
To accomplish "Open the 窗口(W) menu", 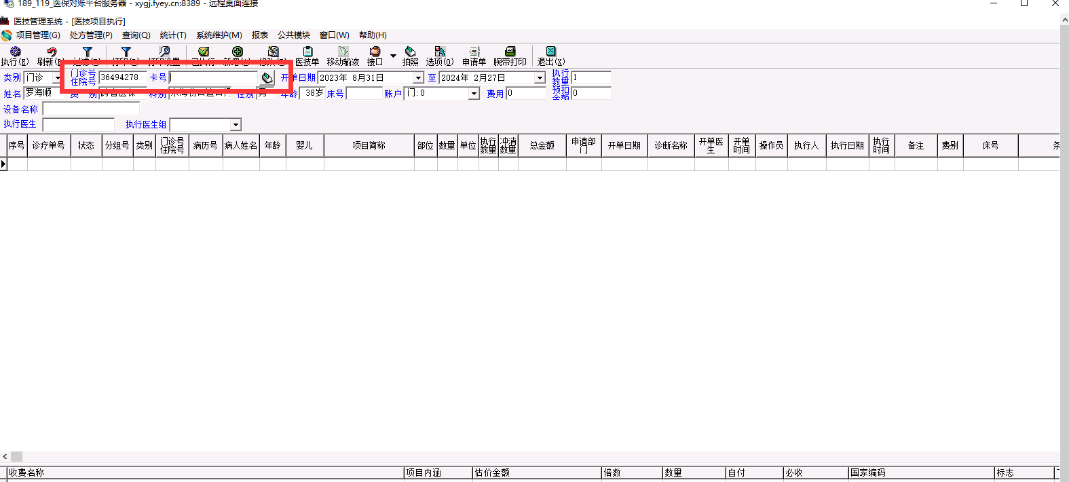I will click(335, 35).
